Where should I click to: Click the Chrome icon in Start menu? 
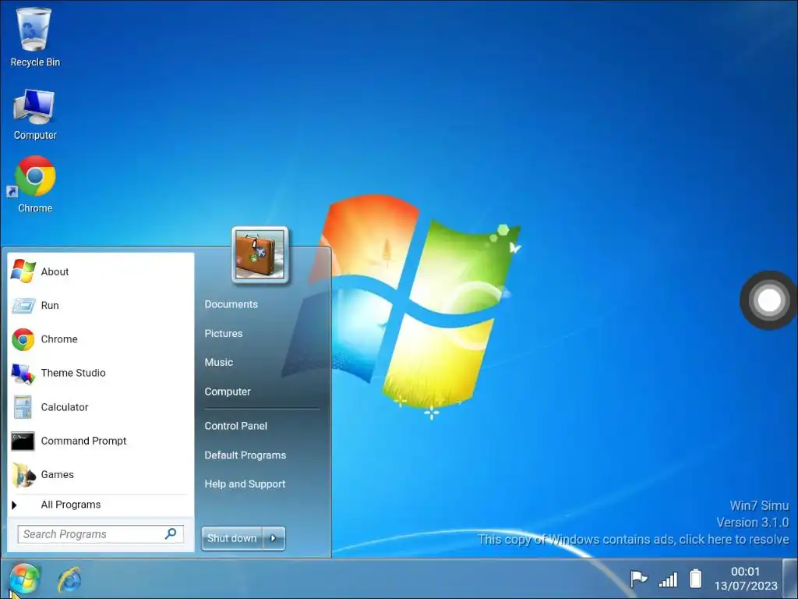pyautogui.click(x=23, y=339)
